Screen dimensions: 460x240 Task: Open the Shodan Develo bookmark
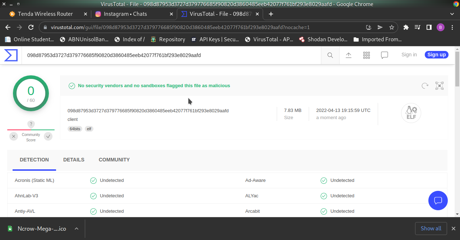click(323, 39)
